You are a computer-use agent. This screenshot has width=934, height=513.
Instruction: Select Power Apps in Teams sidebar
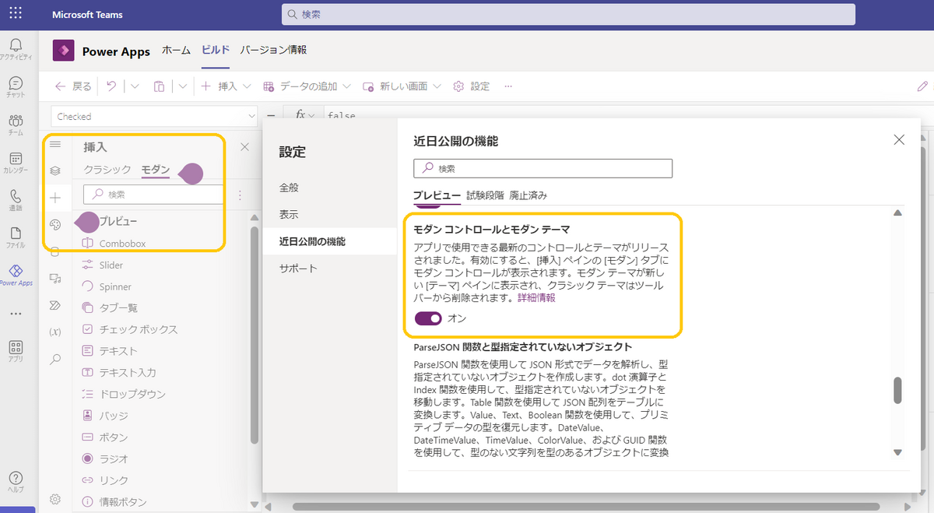[16, 275]
